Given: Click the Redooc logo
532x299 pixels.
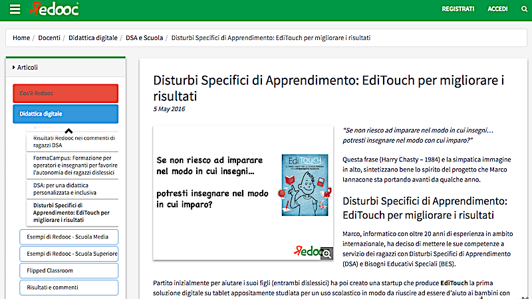Looking at the screenshot, I should pyautogui.click(x=55, y=9).
